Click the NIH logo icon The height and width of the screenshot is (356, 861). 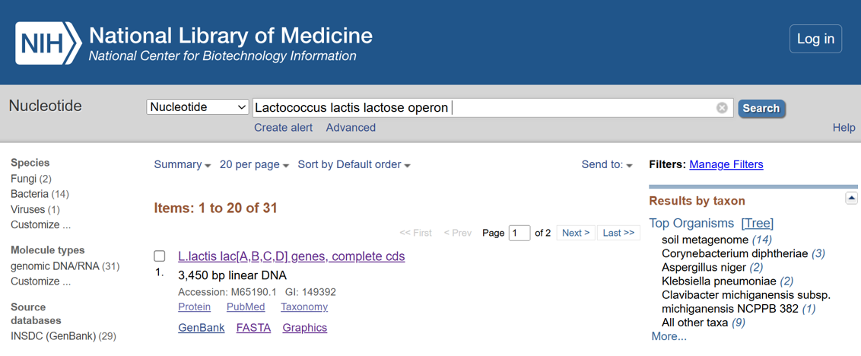tap(48, 43)
